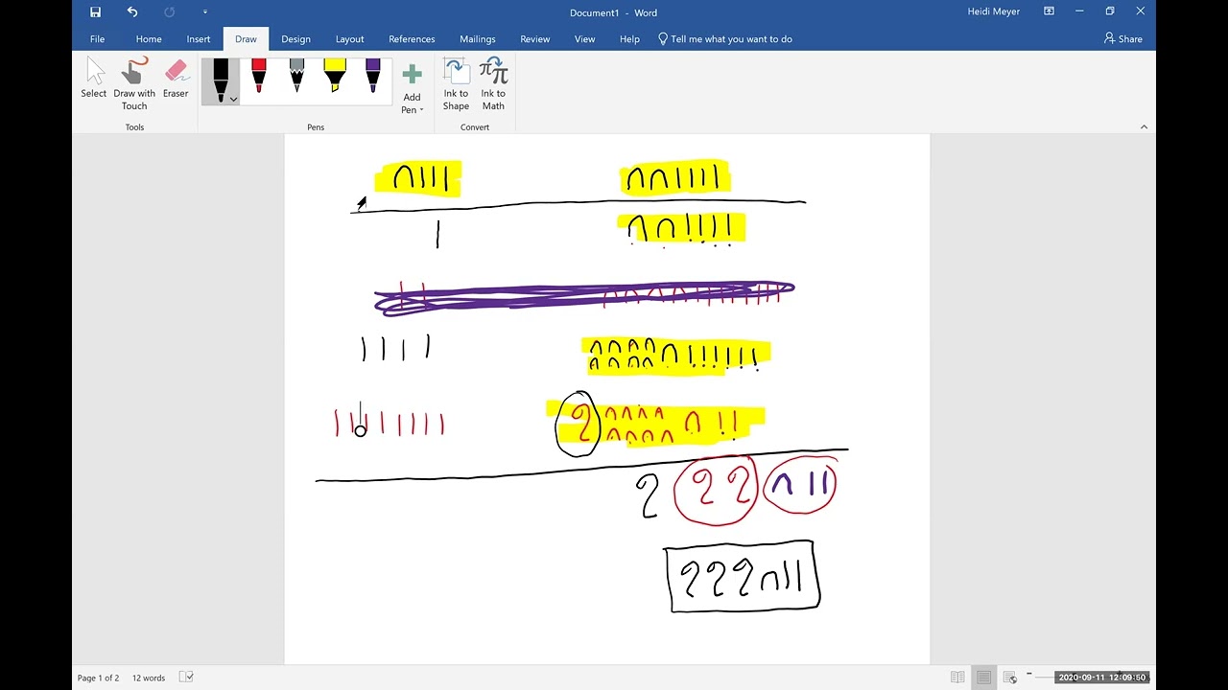Click the Page 1 of 2 indicator
1228x690 pixels.
99,678
